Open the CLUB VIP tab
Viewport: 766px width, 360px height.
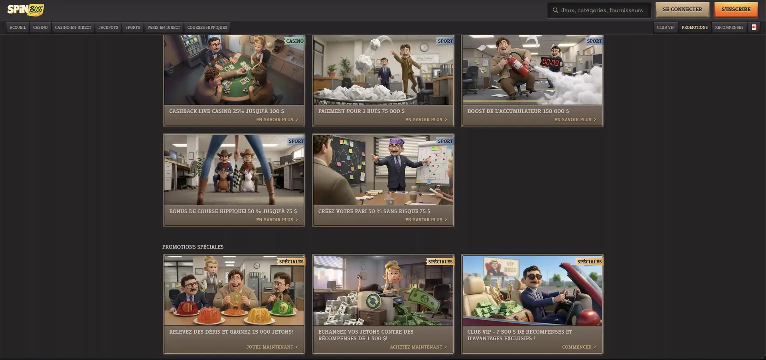tap(665, 27)
